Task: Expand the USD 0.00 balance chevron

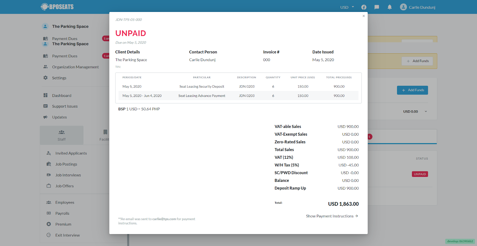Action: click(x=426, y=112)
